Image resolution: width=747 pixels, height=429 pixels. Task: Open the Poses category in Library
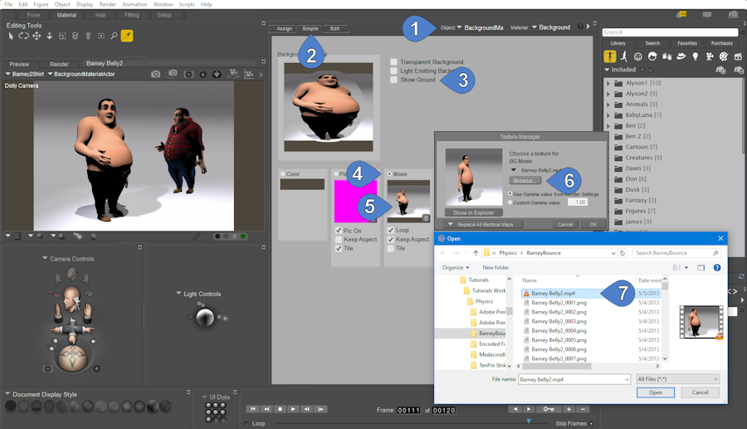pos(624,56)
